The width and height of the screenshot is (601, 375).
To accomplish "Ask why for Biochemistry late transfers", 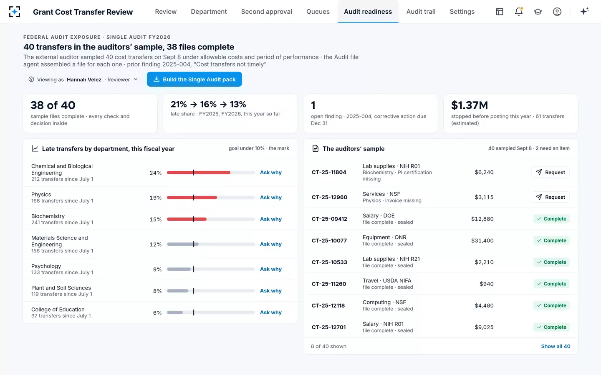I will click(x=271, y=219).
